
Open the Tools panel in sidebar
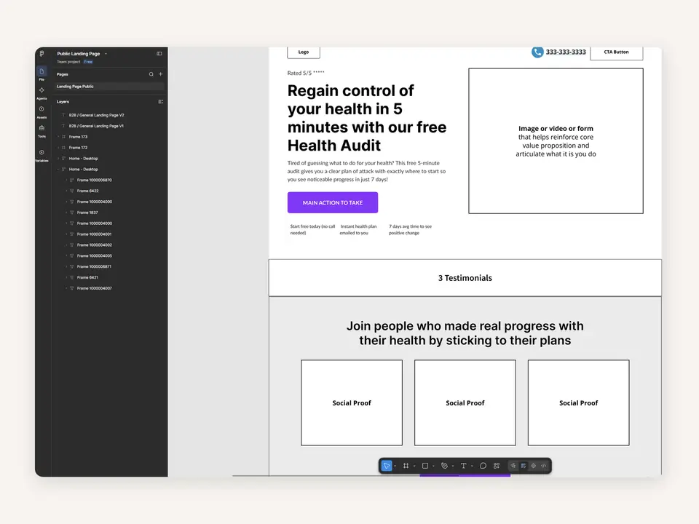[x=42, y=130]
